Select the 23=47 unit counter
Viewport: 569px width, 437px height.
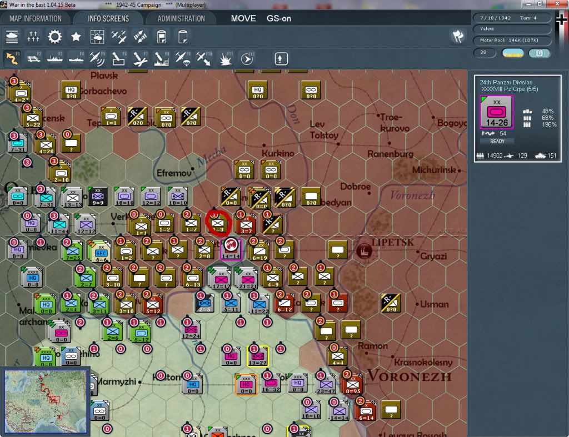coord(326,384)
